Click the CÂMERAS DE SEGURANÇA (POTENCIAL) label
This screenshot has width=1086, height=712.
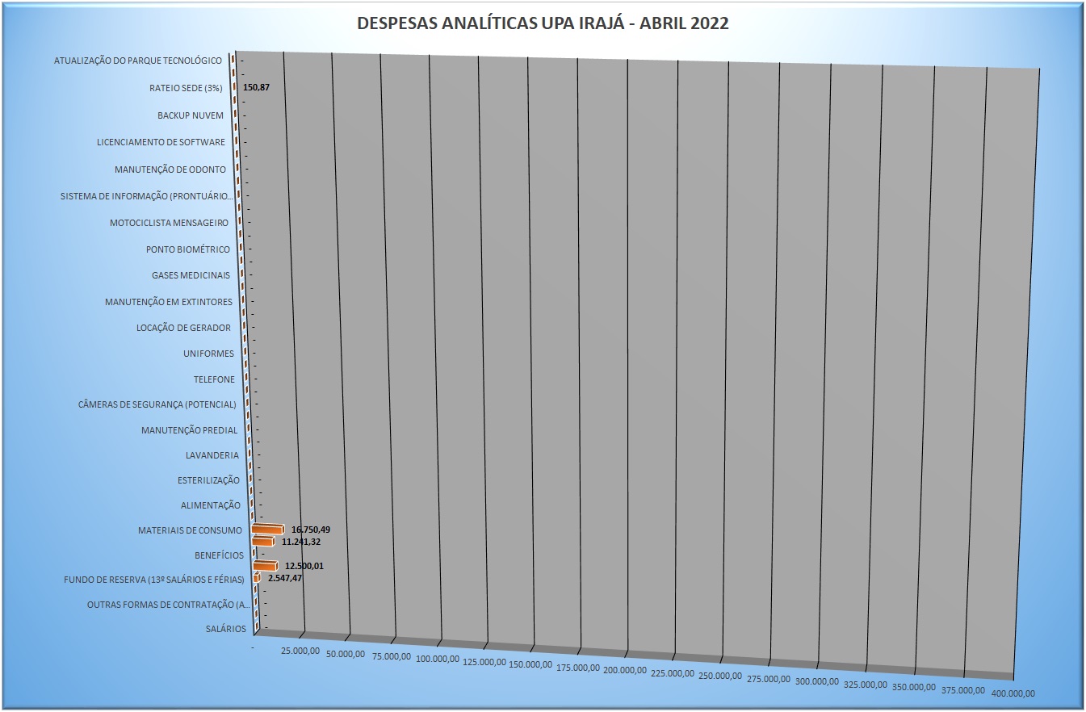[157, 404]
